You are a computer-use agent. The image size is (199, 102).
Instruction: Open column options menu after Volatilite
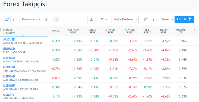(x=194, y=31)
